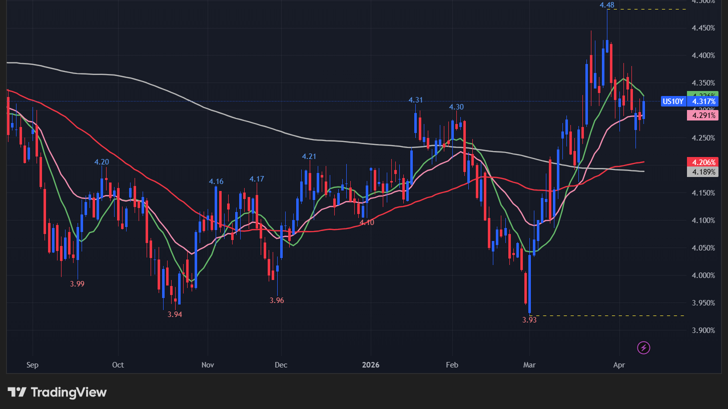This screenshot has width=728, height=409.
Task: Click the 4.000% level on price axis
Action: tap(703, 275)
